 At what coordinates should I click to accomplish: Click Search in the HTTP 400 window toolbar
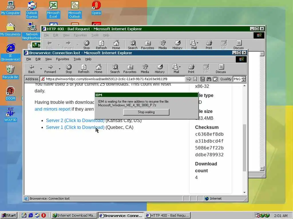(x=133, y=45)
